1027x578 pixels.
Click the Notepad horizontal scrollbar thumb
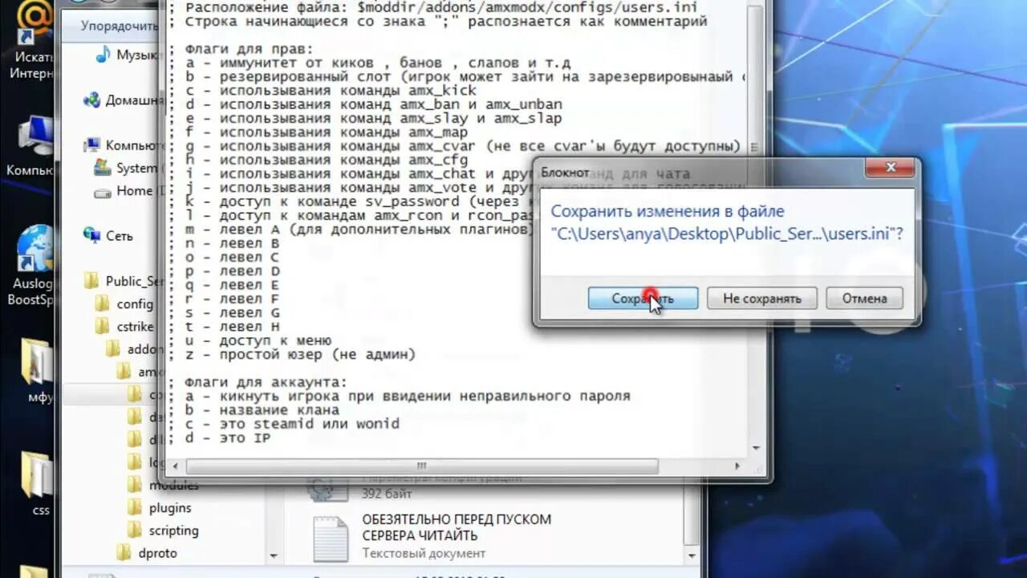click(x=421, y=466)
